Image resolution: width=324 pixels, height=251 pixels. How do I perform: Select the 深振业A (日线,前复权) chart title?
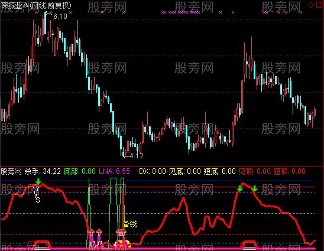tap(36, 5)
